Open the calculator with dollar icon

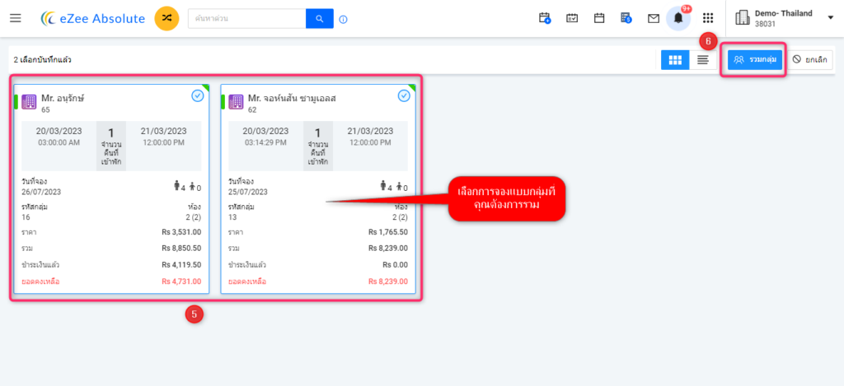626,18
